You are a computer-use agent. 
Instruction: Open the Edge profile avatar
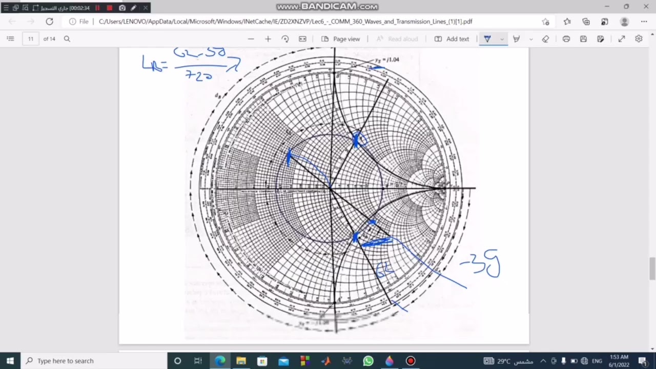(624, 22)
